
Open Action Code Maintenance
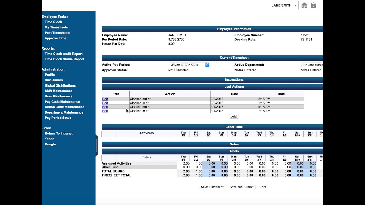tap(64, 107)
